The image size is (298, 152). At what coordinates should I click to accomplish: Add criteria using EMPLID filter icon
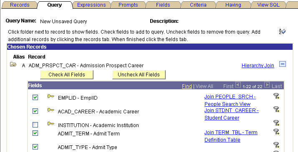tap(276, 96)
